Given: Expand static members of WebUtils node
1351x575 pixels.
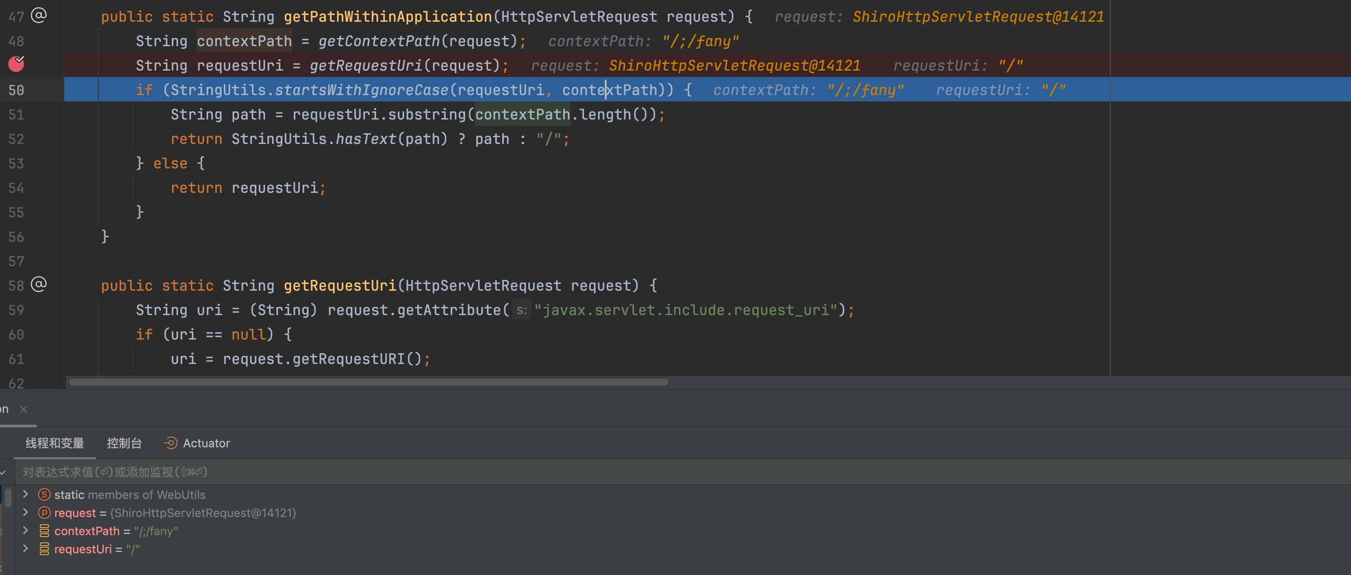Looking at the screenshot, I should point(25,494).
